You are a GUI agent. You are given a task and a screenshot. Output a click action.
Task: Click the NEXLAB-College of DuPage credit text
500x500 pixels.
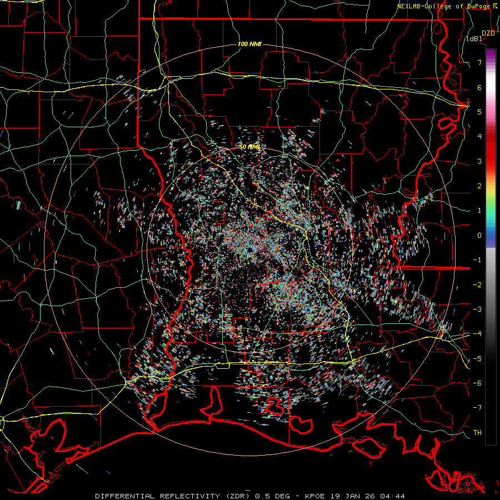[447, 6]
